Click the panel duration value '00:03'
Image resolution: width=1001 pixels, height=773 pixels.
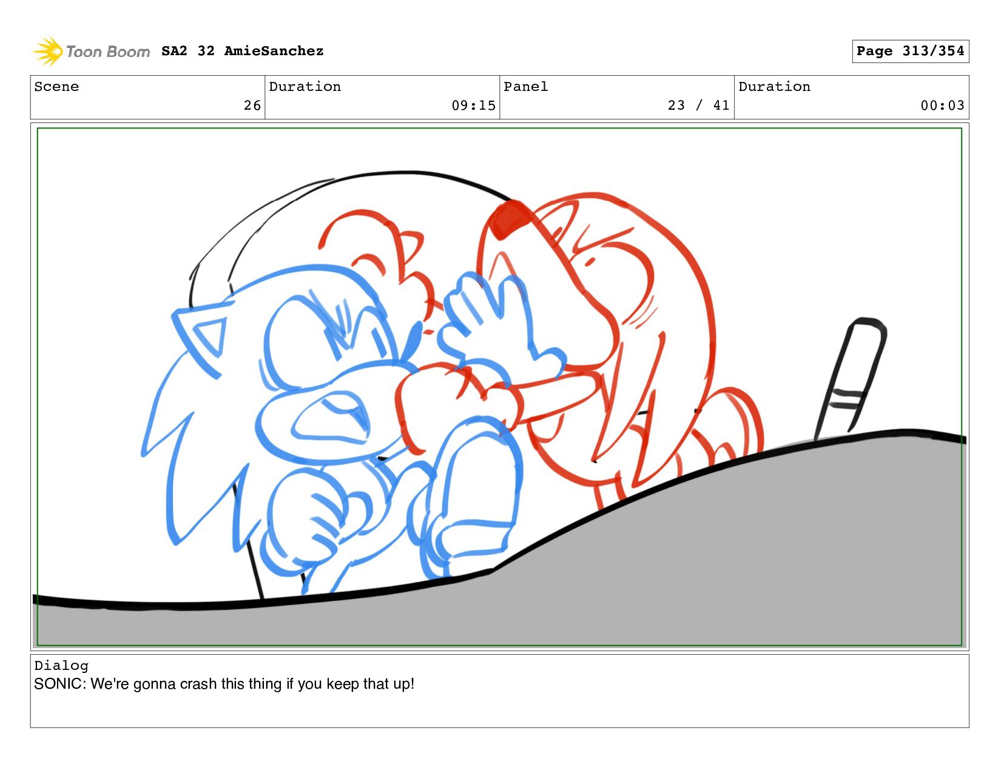point(942,105)
